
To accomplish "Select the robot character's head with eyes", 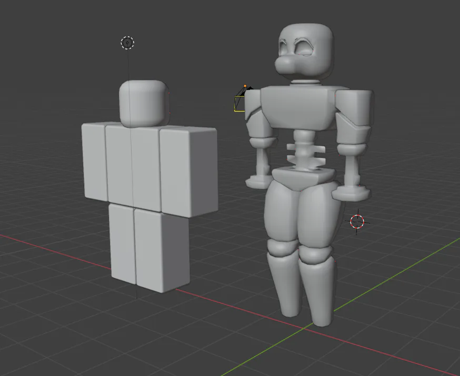I will tap(305, 52).
